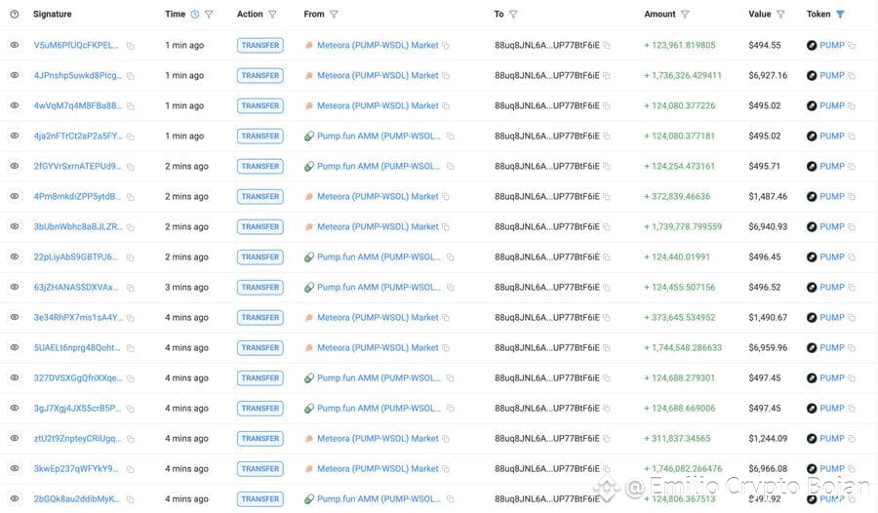Copy signature 4wVqM7q4M8FBa88
The width and height of the screenshot is (878, 513).
(130, 106)
